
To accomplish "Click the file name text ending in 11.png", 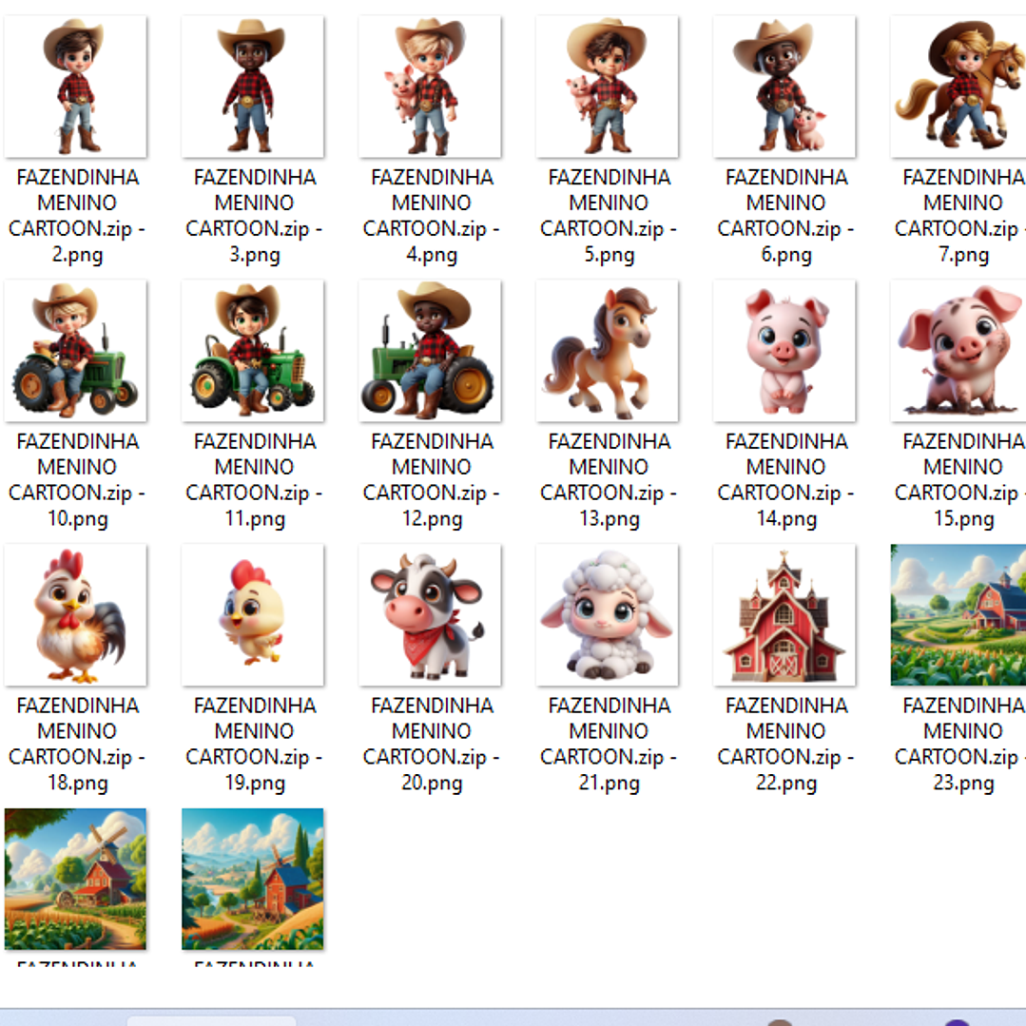I will click(254, 480).
